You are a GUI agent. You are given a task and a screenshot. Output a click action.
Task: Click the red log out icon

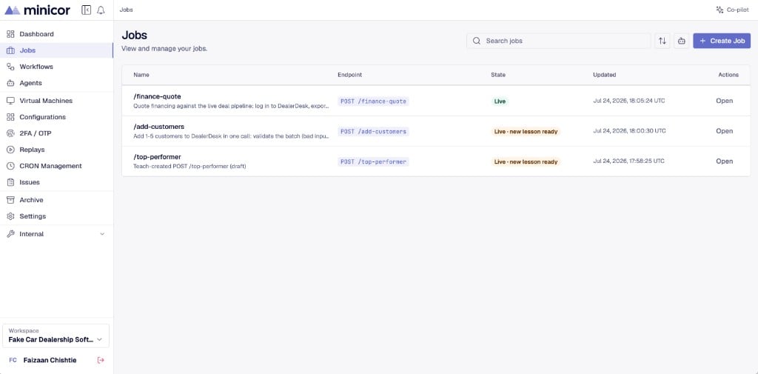click(101, 360)
